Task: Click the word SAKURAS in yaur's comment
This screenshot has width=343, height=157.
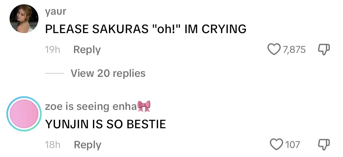Action: click(120, 29)
